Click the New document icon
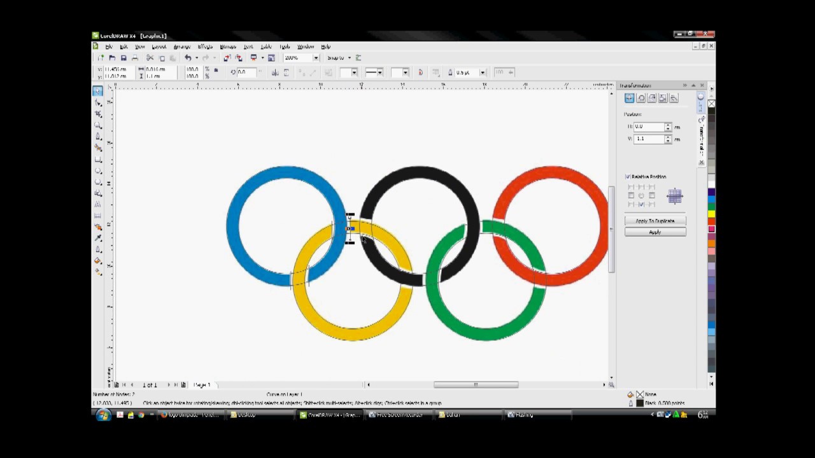The image size is (815, 458). pyautogui.click(x=101, y=58)
